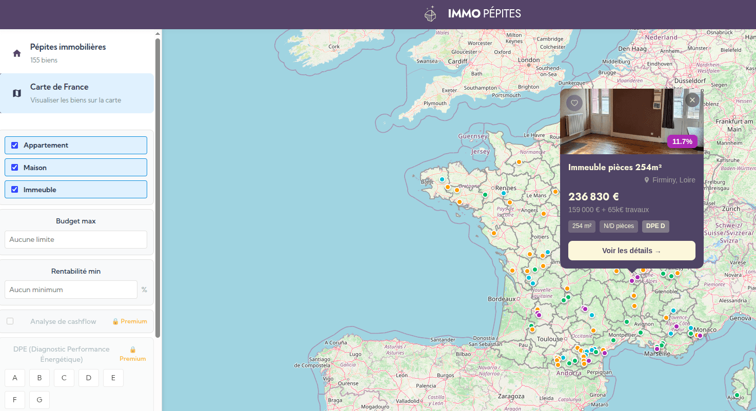This screenshot has height=411, width=756.
Task: Favorite the property using the heart icon
Action: coord(574,103)
